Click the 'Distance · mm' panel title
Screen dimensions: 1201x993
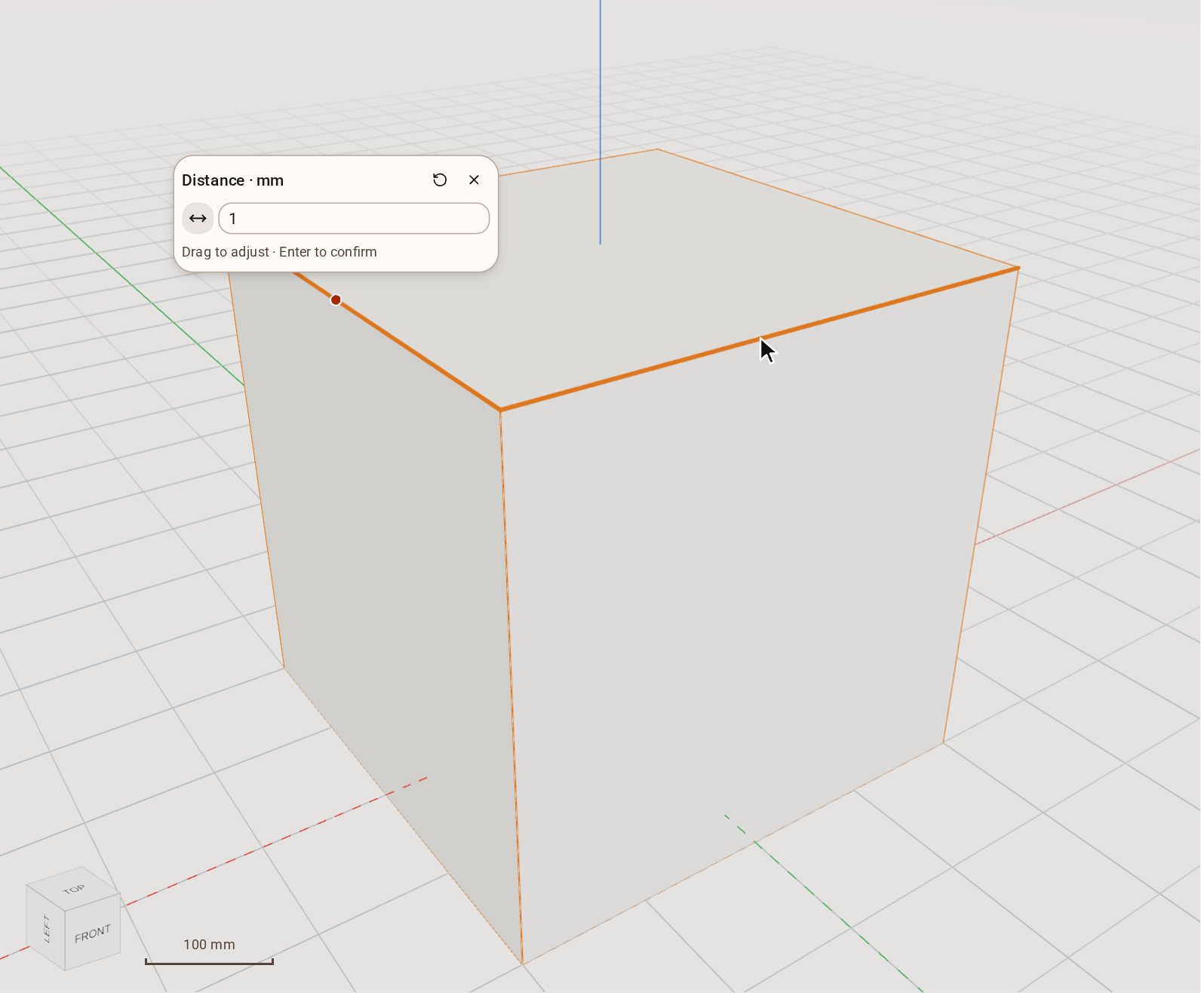[232, 180]
